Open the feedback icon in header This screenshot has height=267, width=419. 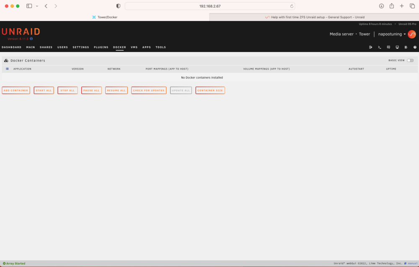388,47
